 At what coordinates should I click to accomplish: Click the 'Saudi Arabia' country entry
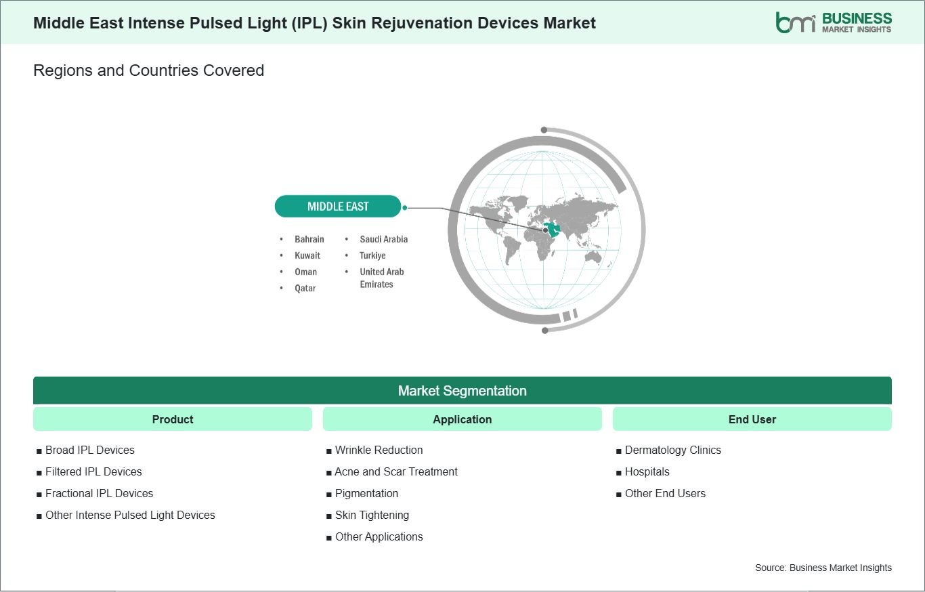click(384, 239)
